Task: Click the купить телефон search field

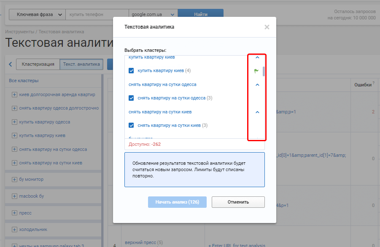Action: click(97, 14)
